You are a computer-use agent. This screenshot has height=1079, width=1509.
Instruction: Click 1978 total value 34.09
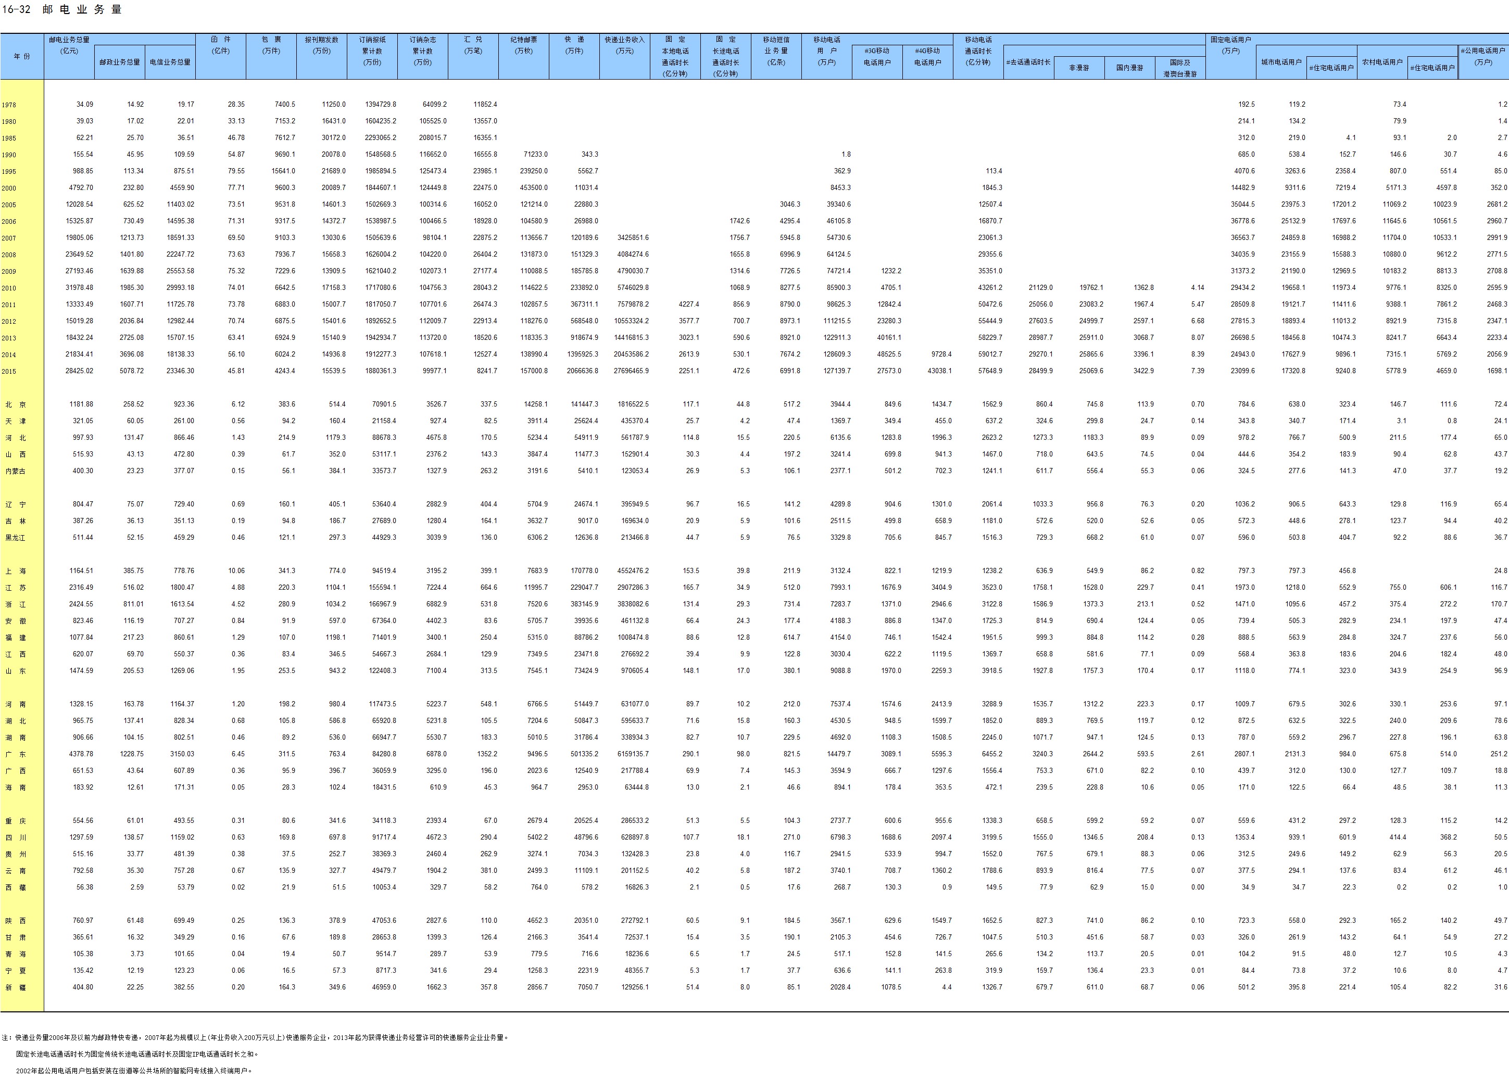pos(84,104)
